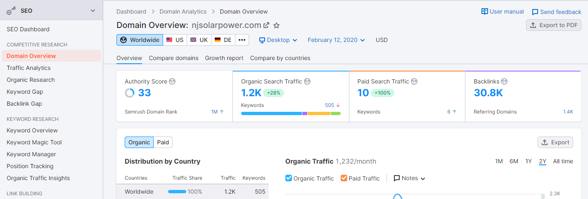The width and height of the screenshot is (588, 199).
Task: Click the external link icon beside njsolarpower.com
Action: [266, 25]
